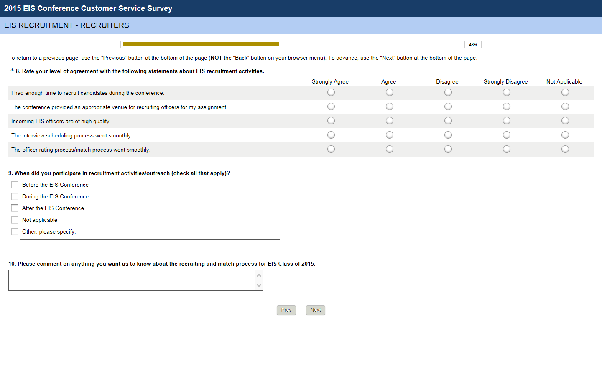Enable the Other, please specify checkbox

point(15,231)
